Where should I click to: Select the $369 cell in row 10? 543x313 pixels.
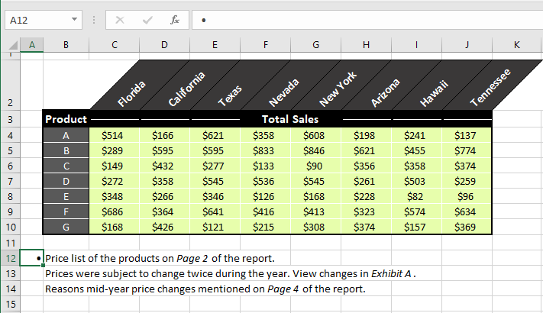[x=467, y=227]
